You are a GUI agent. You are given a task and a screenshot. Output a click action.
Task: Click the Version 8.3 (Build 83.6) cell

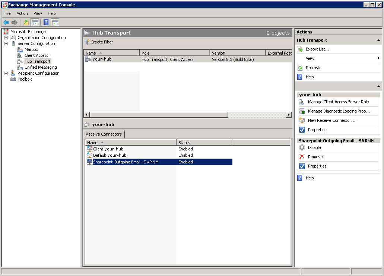(233, 59)
